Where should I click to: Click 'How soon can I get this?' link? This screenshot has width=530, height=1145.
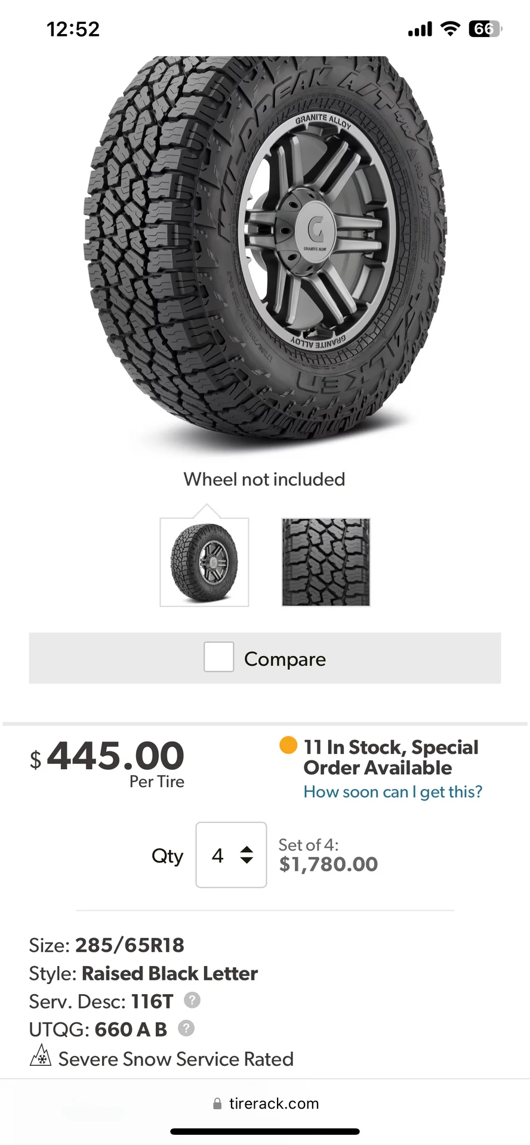click(393, 791)
